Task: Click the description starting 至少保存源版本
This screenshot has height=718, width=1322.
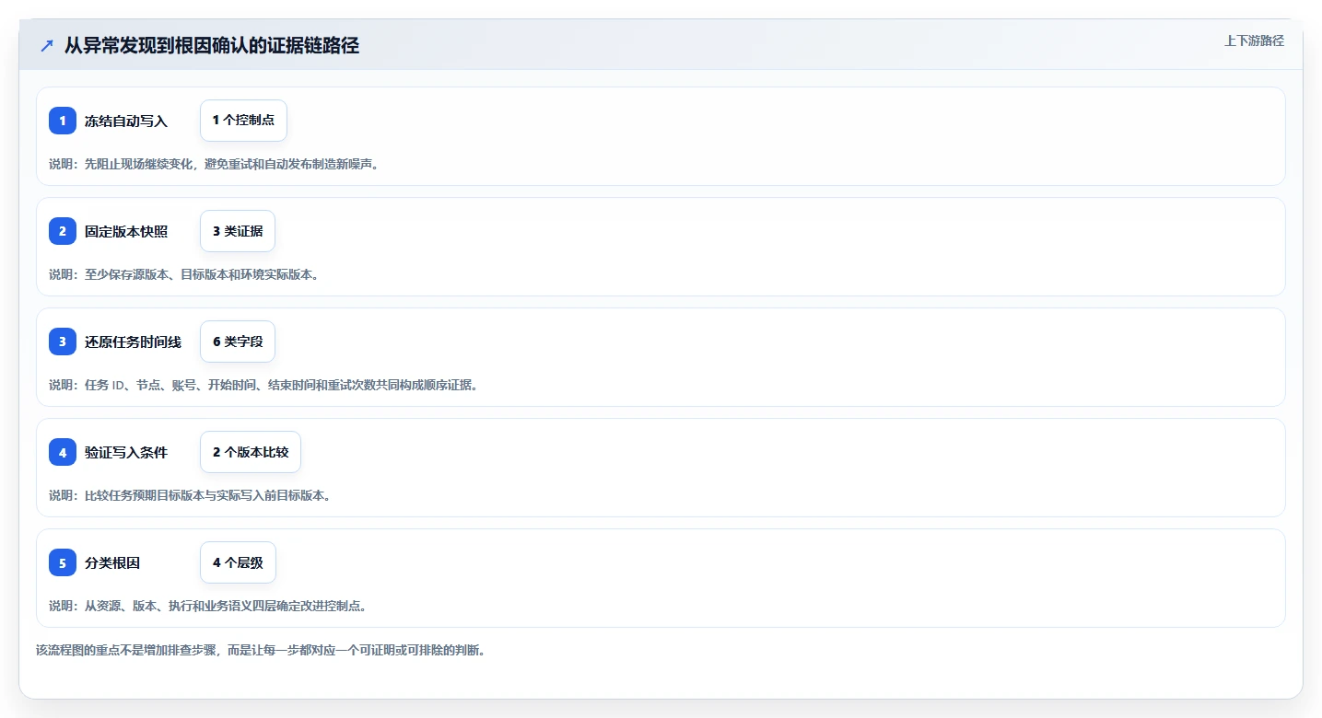Action: point(183,274)
